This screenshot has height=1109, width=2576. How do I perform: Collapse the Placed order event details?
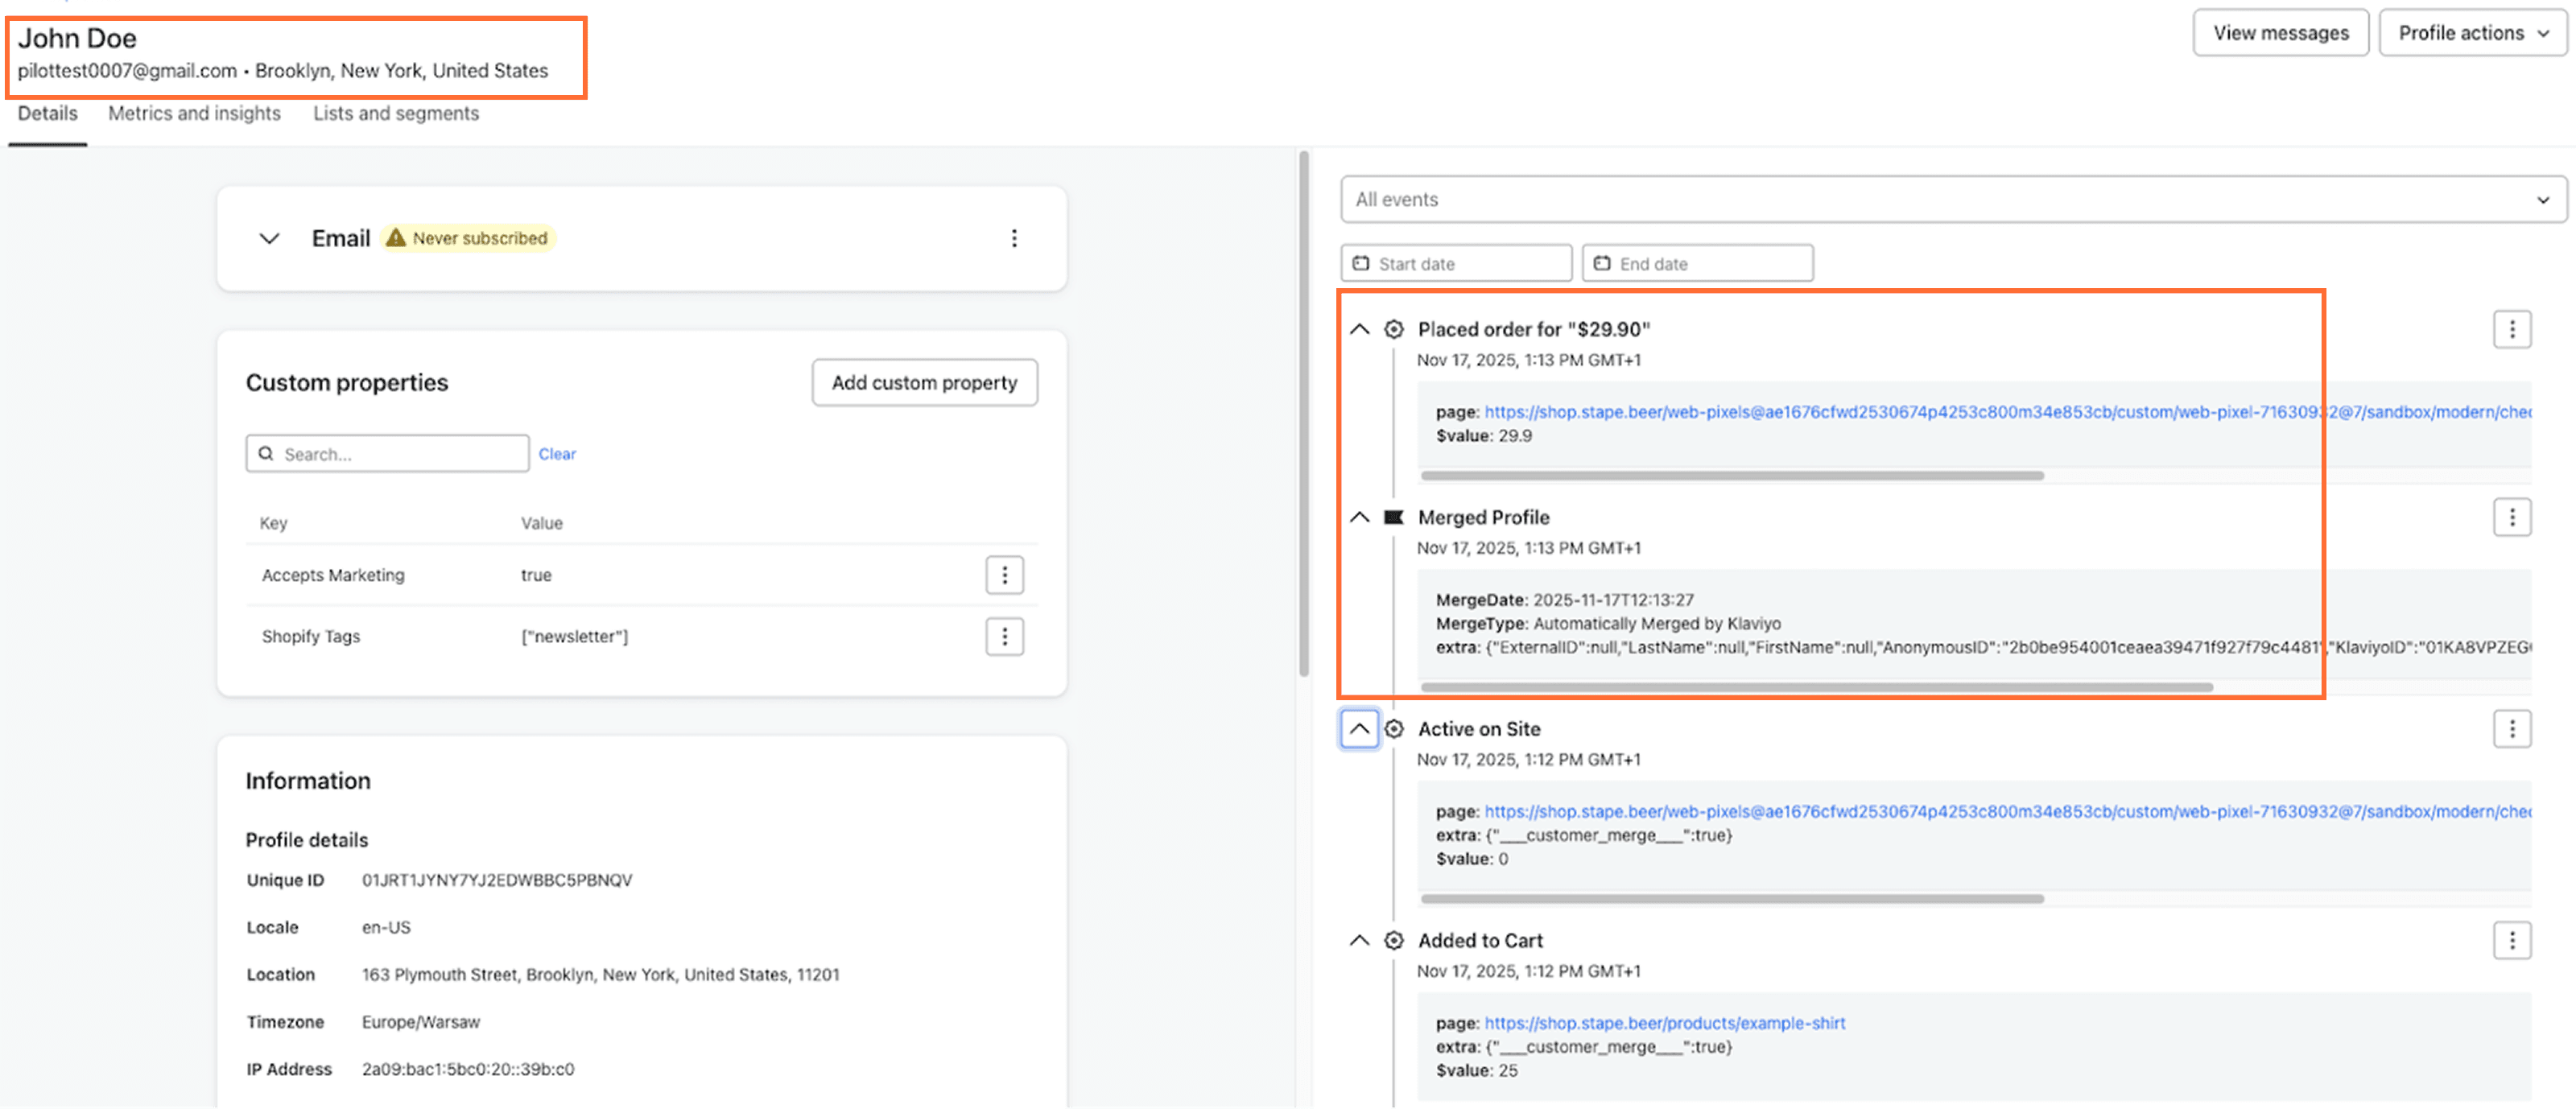tap(1359, 329)
